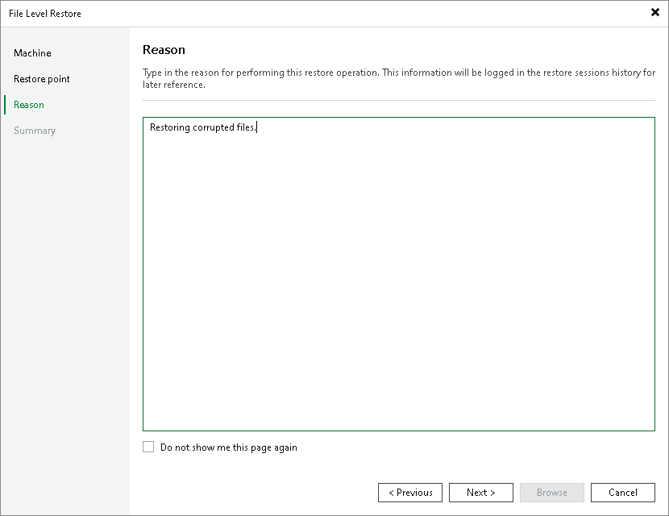Click the 'File Level Restore' window title
669x516 pixels.
click(45, 14)
